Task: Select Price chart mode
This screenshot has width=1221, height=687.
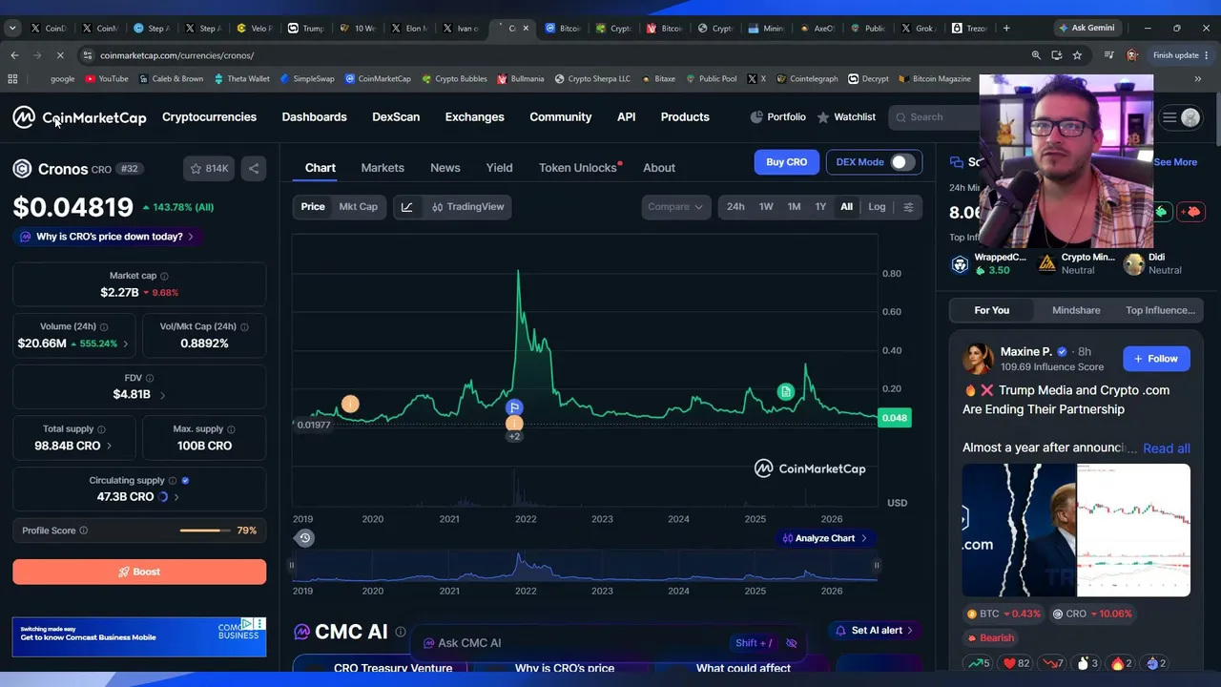Action: coord(313,207)
